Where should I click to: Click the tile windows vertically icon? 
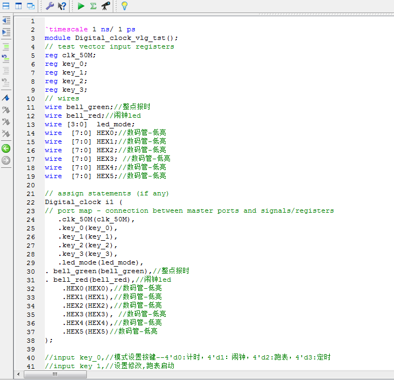(18, 6)
